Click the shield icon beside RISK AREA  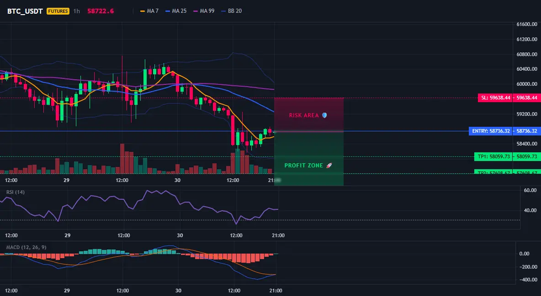click(x=324, y=115)
